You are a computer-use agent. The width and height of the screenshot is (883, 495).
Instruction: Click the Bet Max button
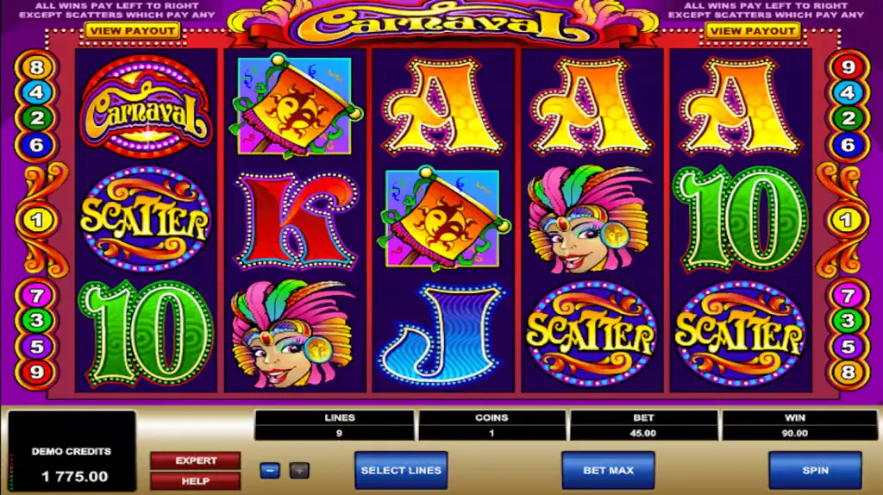tap(608, 470)
